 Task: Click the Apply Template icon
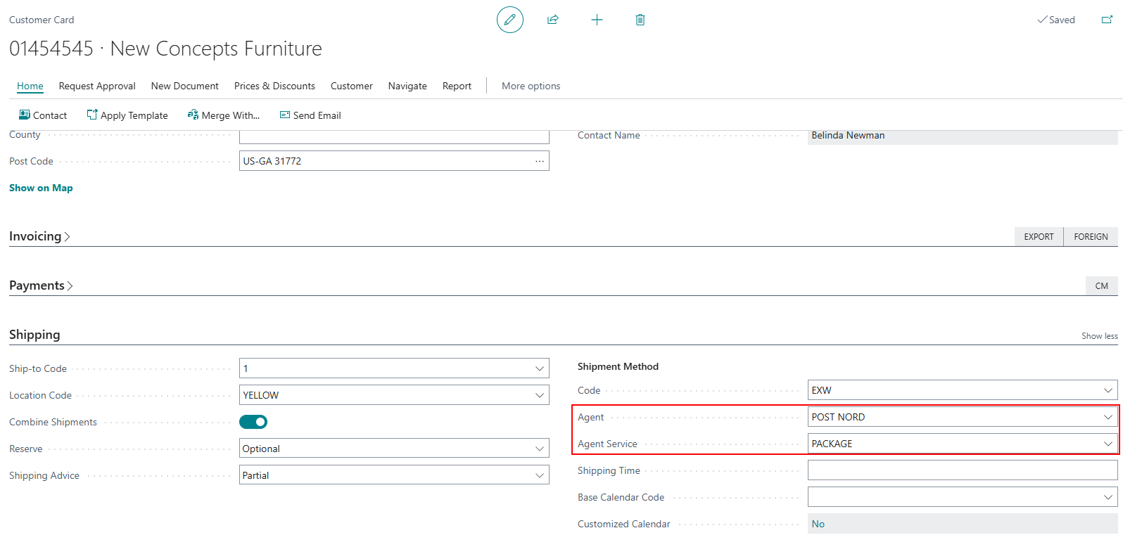[x=92, y=115]
